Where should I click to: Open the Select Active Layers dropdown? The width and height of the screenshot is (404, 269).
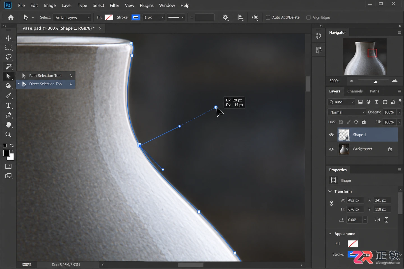(72, 17)
